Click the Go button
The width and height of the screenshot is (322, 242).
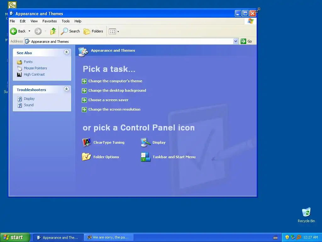tap(246, 41)
